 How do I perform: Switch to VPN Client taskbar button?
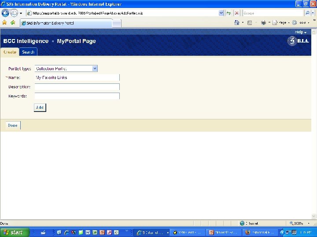tap(188, 233)
